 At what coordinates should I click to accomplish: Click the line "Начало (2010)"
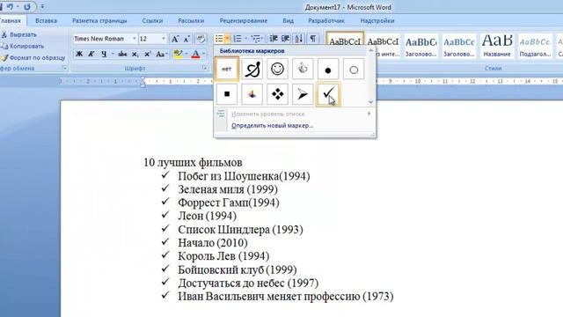coord(213,243)
